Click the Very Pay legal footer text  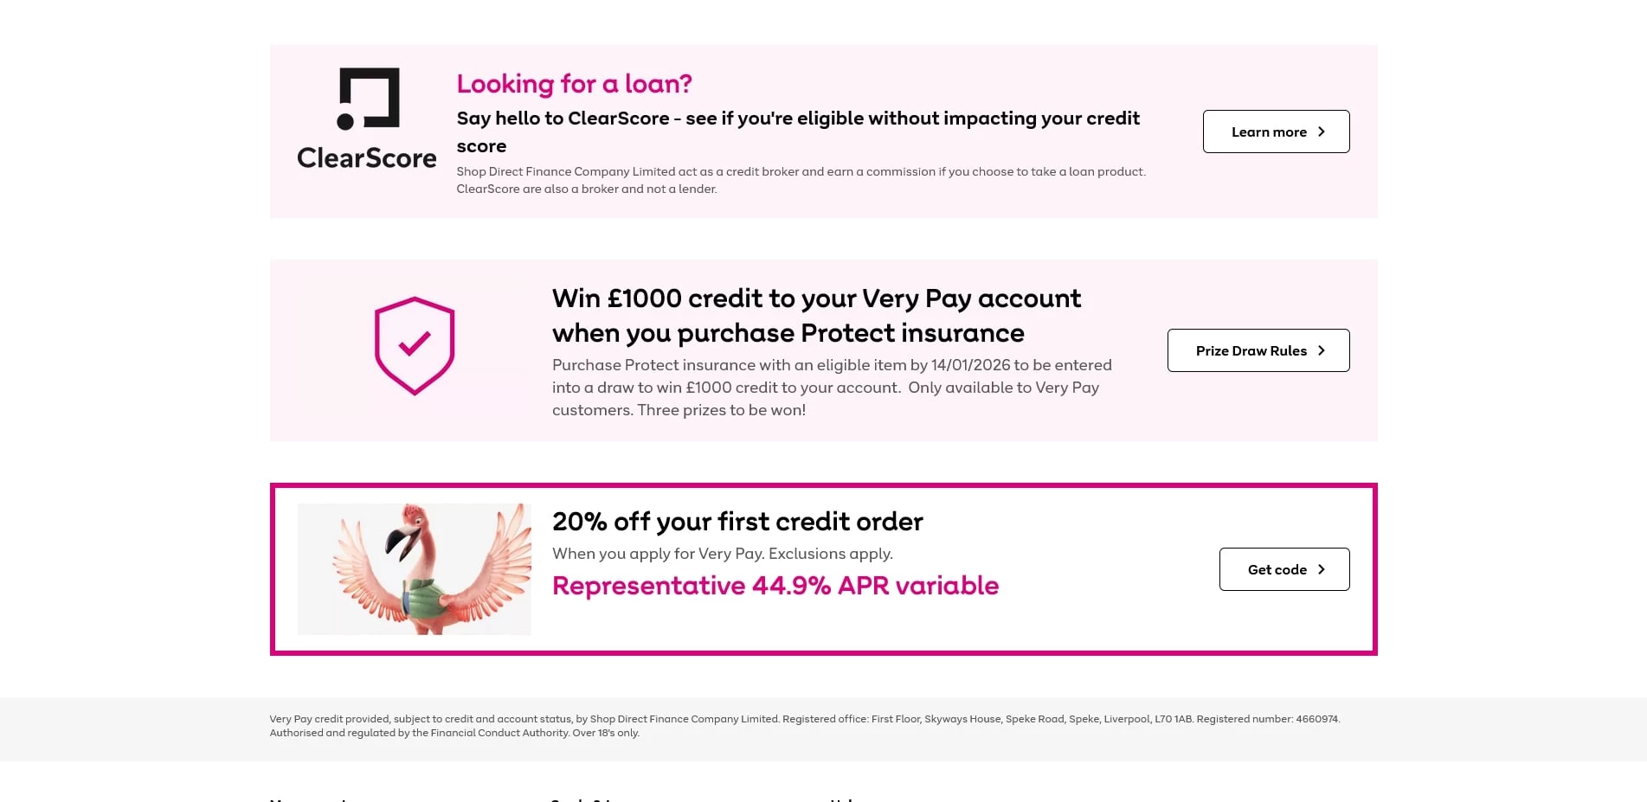805,725
